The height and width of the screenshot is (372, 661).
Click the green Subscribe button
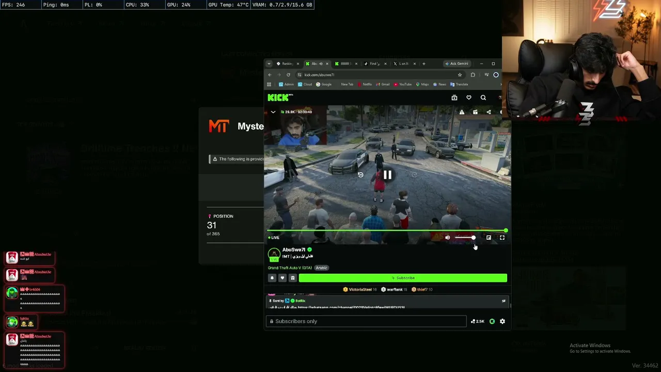pos(403,278)
